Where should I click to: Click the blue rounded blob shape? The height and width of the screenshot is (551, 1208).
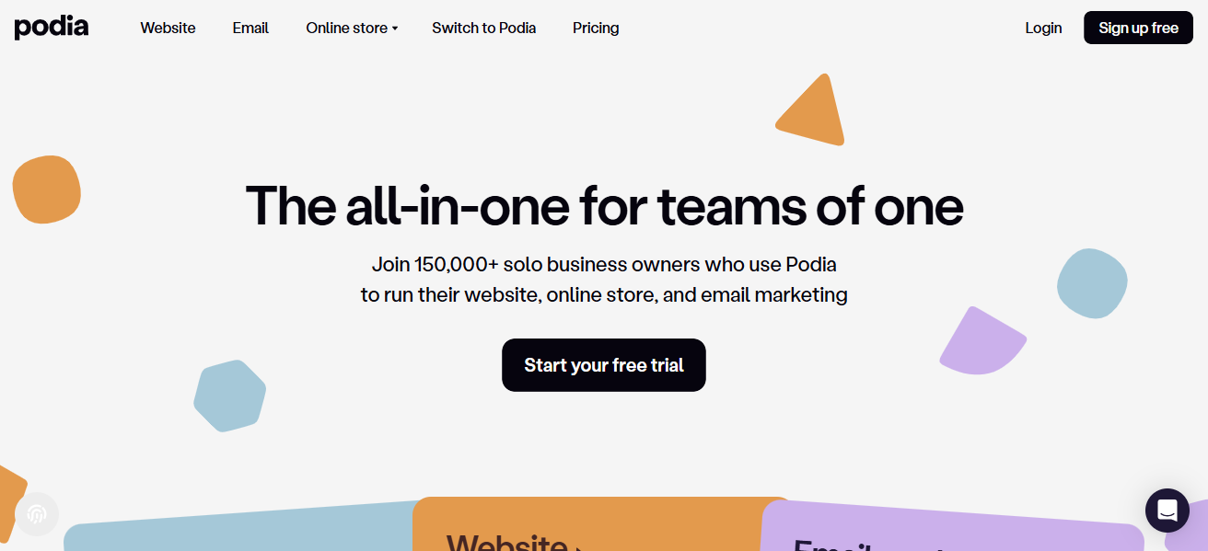pos(1092,283)
